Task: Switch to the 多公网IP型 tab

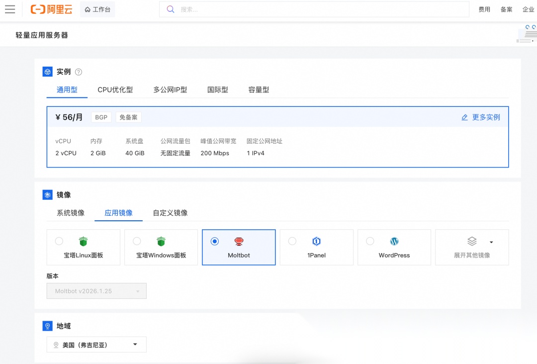Action: (x=170, y=90)
